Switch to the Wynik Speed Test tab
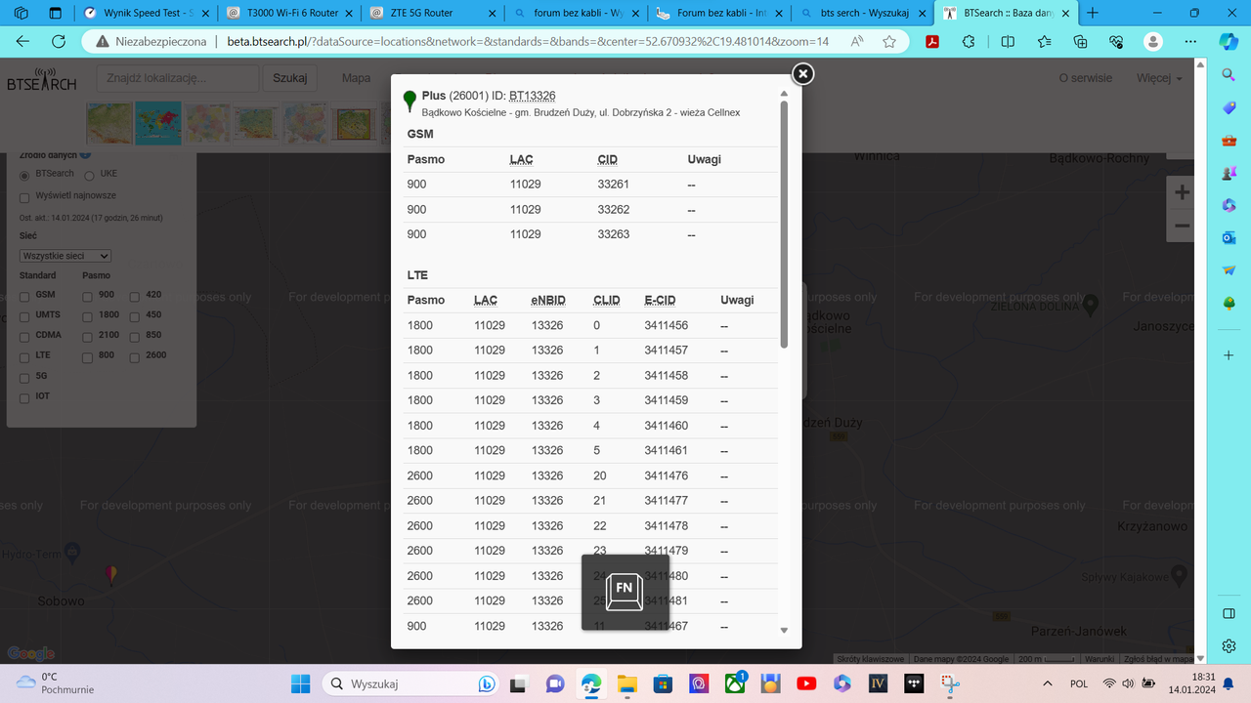The height and width of the screenshot is (703, 1251). 147,14
